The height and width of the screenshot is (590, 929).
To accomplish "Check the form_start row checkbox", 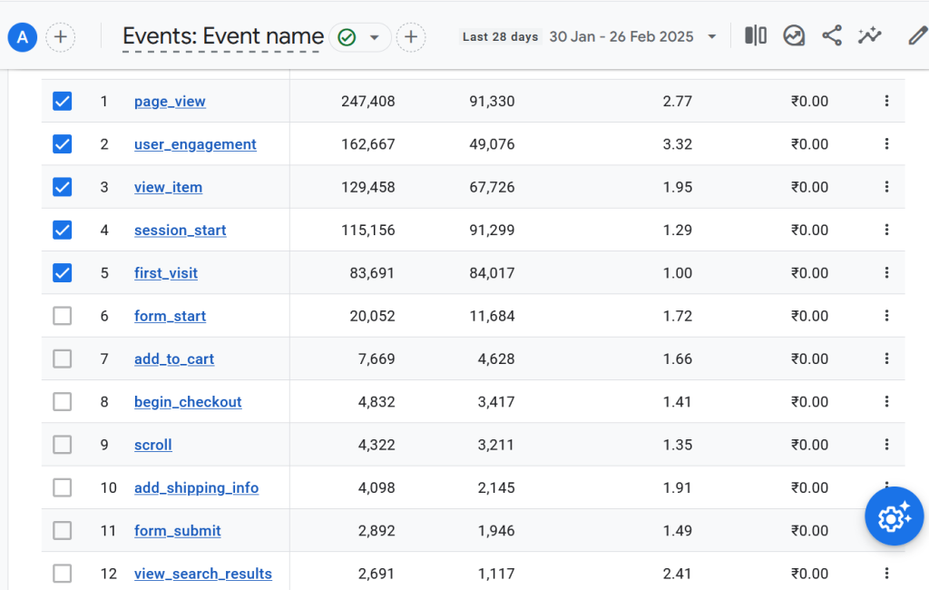I will (62, 316).
